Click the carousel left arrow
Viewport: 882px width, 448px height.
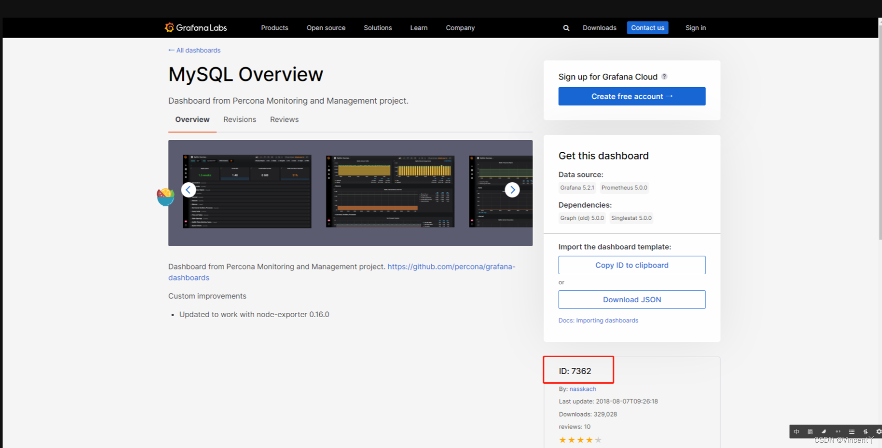(188, 189)
